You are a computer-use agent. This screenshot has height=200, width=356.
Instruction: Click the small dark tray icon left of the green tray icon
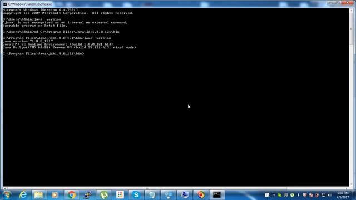(x=274, y=195)
